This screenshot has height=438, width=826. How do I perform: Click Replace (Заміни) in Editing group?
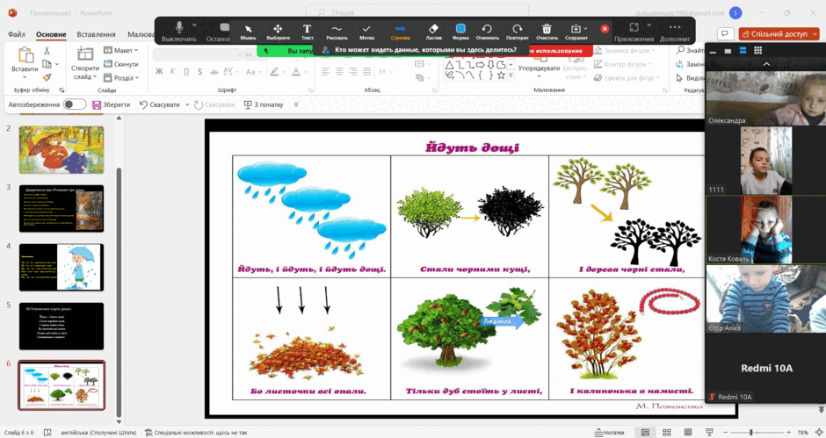[x=690, y=64]
